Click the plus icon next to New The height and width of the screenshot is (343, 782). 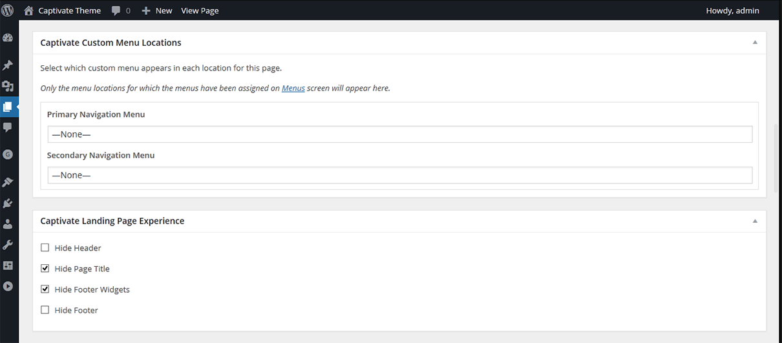point(146,11)
